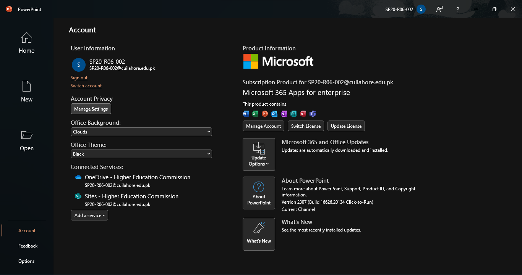Click the user profile picture circle
Viewport: 522px width, 275px height.
coord(79,65)
